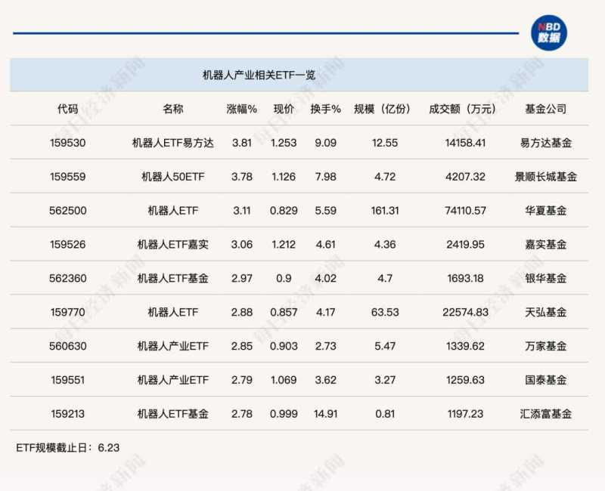Select the table title 机器人产业相关ETF一览
This screenshot has width=605, height=491.
[x=259, y=75]
